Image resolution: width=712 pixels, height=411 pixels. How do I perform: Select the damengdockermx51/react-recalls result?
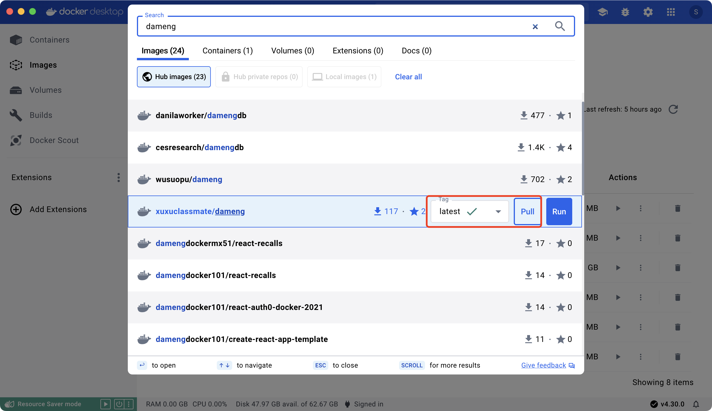click(355, 243)
